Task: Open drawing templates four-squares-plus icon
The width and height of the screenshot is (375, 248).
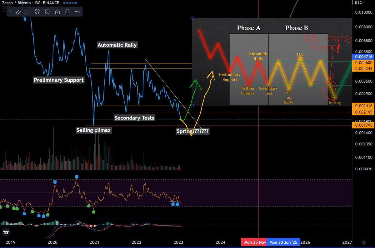Action: pos(37,12)
